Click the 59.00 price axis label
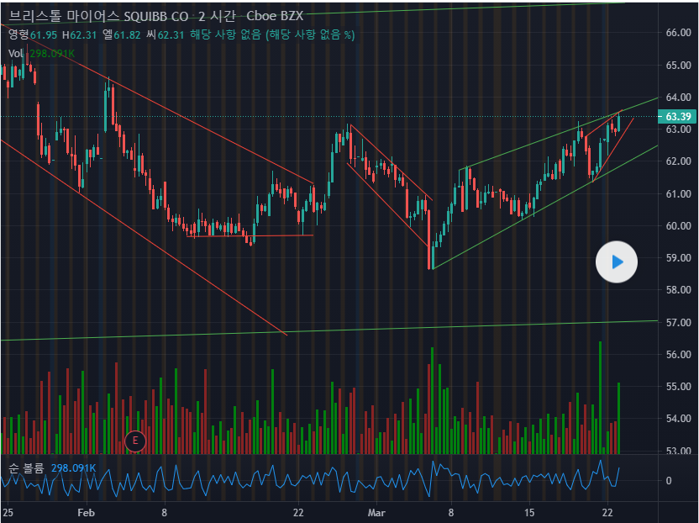699x523 pixels. (x=678, y=258)
